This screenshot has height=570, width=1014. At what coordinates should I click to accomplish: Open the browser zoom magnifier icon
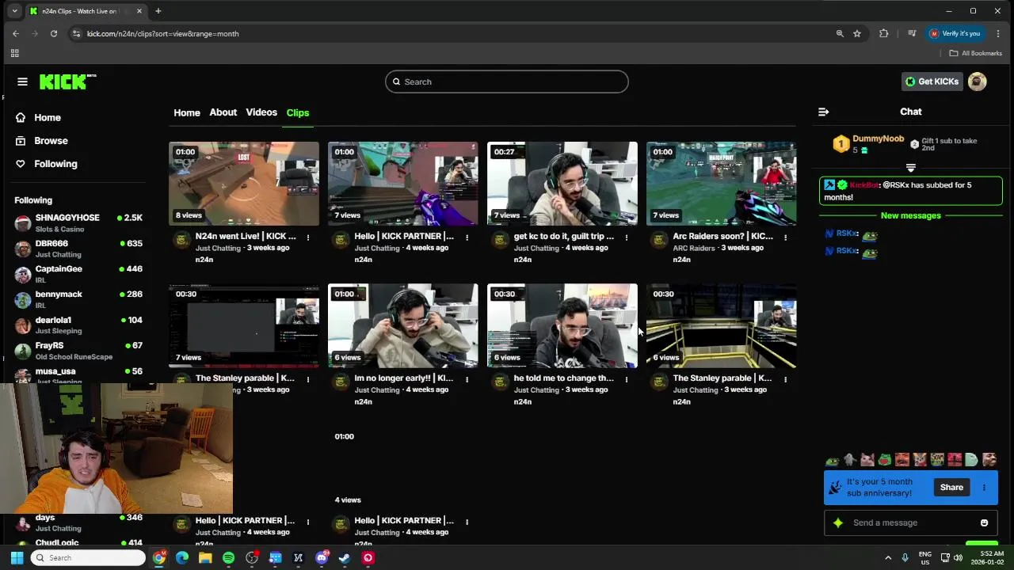840,33
